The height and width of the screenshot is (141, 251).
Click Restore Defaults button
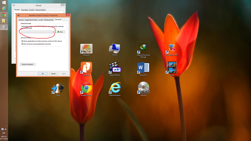coord(27,64)
